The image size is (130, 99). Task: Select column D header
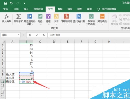click(54, 42)
